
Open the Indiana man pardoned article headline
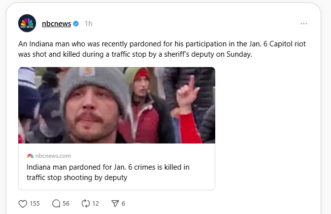click(x=108, y=172)
